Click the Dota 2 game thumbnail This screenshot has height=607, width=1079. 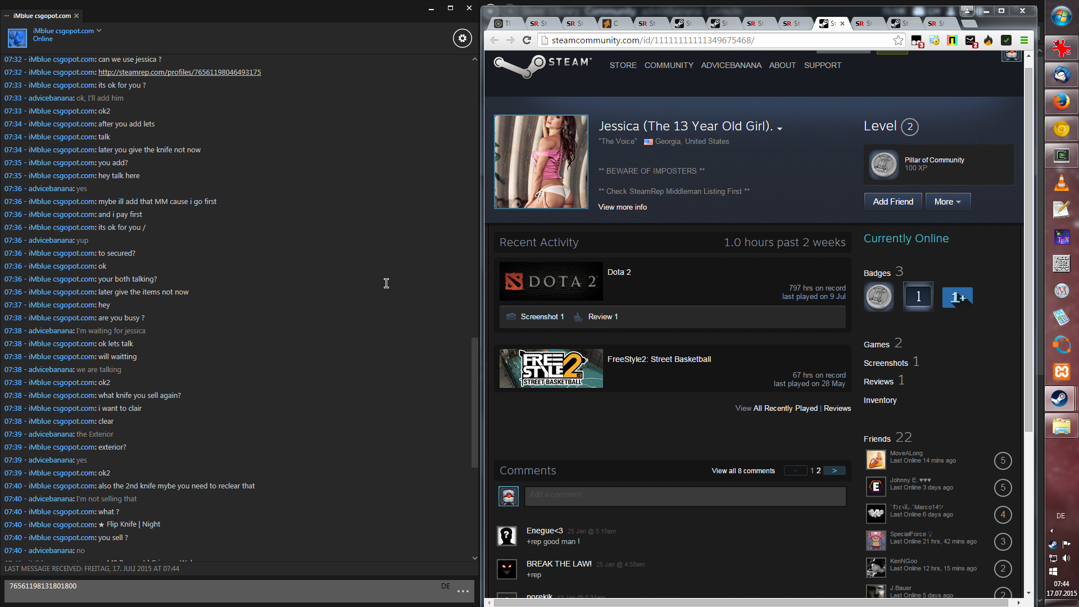click(x=551, y=281)
